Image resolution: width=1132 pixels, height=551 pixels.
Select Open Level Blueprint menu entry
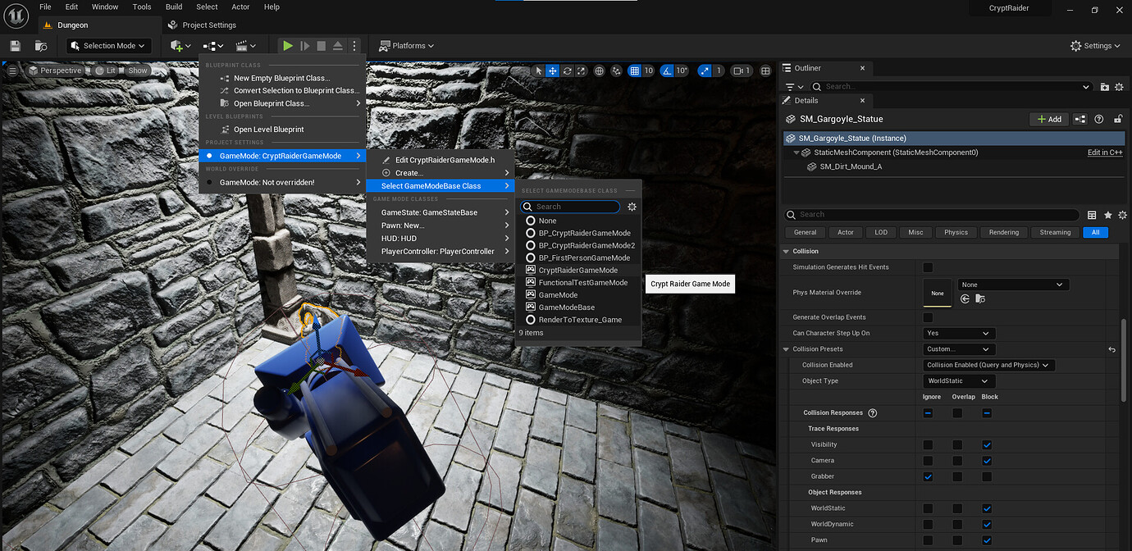pos(268,130)
